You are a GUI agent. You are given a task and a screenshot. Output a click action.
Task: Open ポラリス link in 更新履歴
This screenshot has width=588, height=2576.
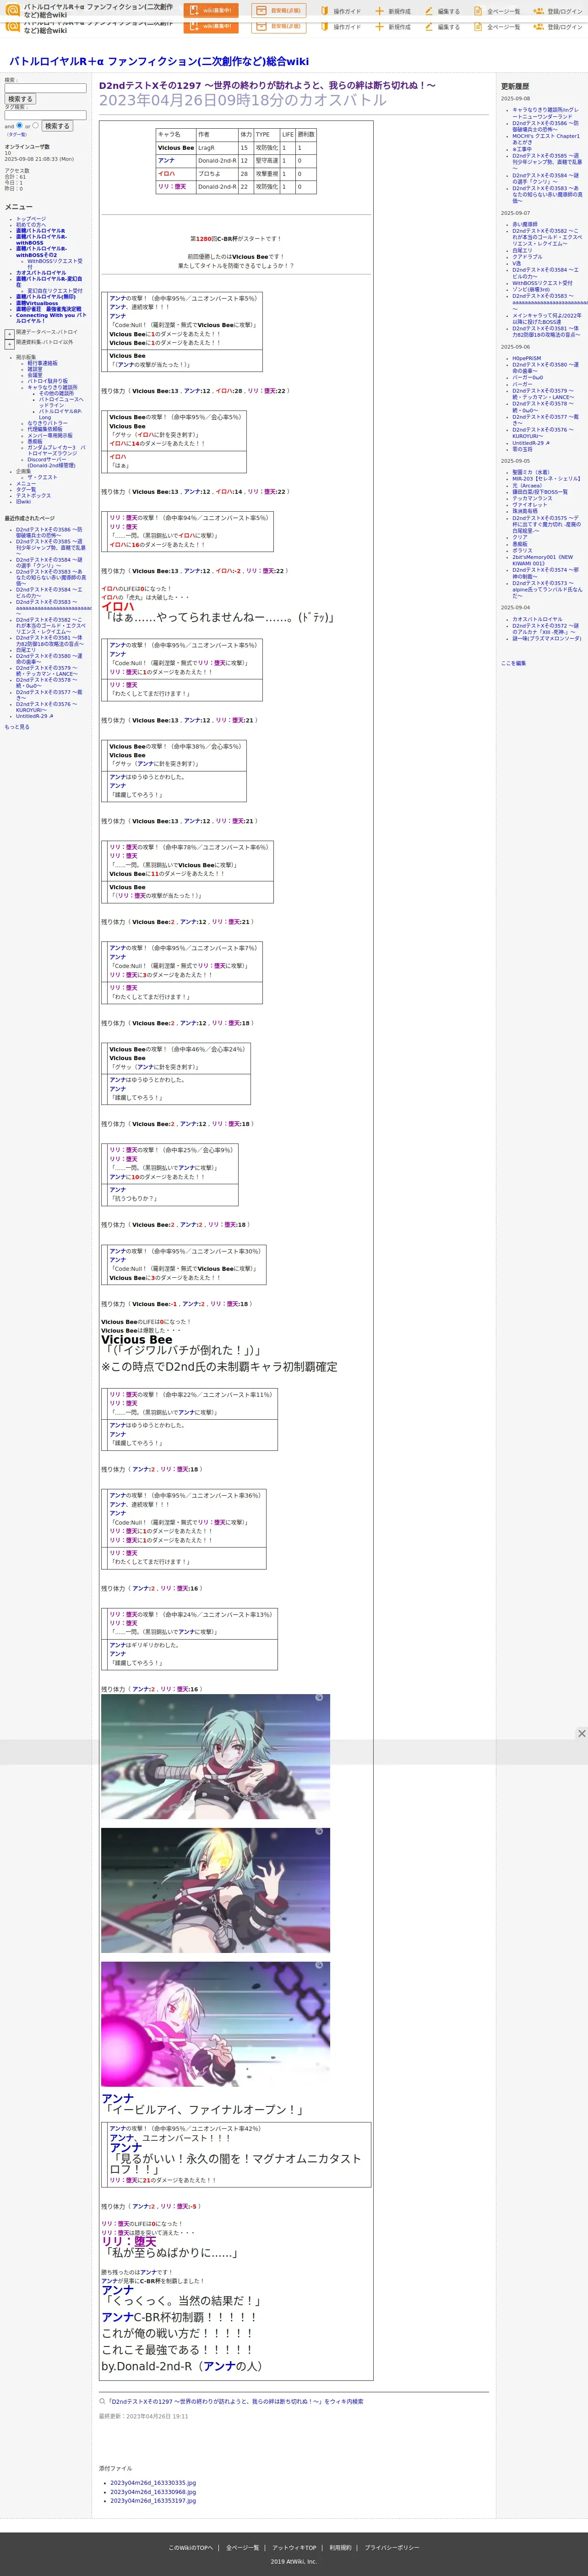click(522, 550)
